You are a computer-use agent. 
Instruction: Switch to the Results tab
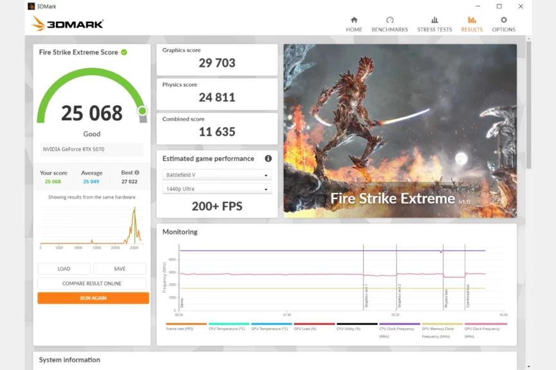click(x=472, y=24)
